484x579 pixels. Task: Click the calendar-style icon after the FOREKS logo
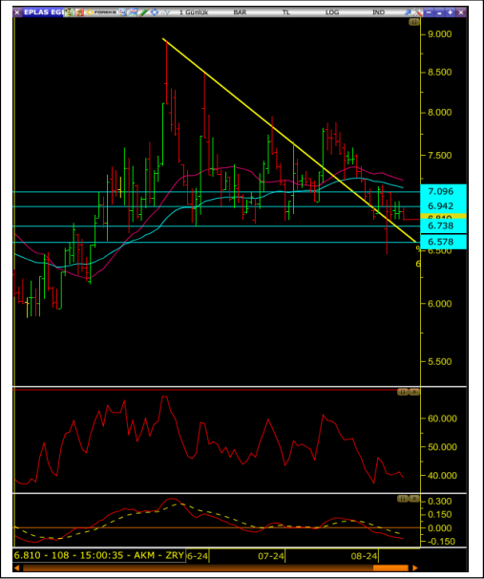122,12
